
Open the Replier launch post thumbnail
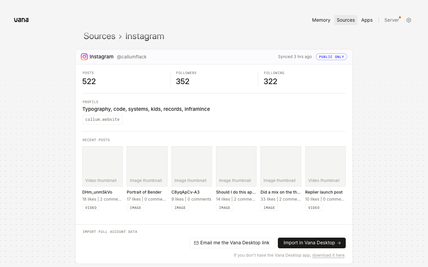(325, 166)
